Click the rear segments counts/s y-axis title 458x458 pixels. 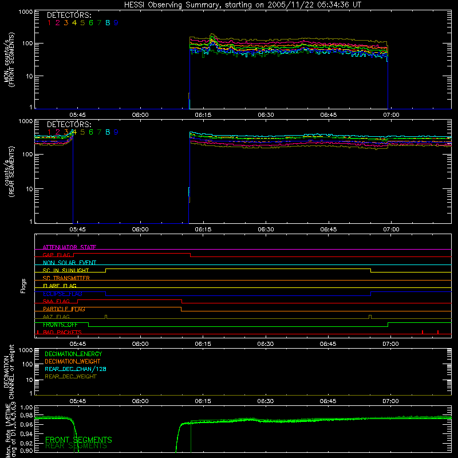[x=9, y=172]
